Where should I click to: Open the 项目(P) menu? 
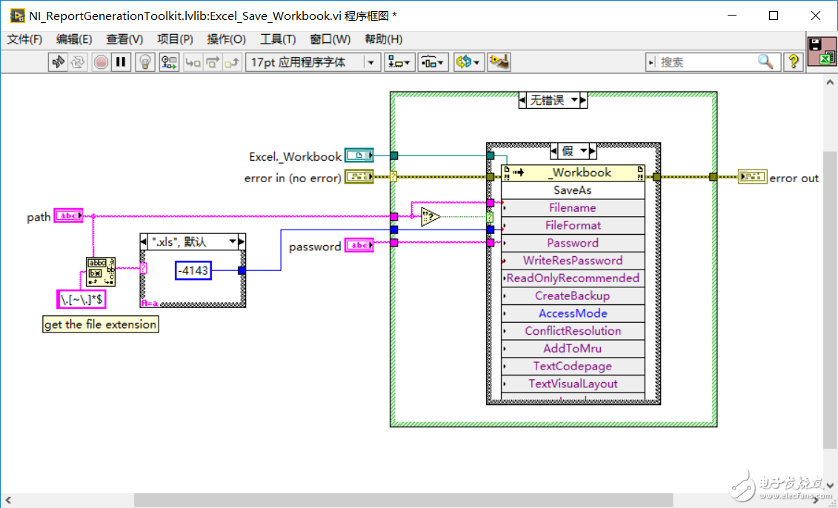tap(176, 39)
